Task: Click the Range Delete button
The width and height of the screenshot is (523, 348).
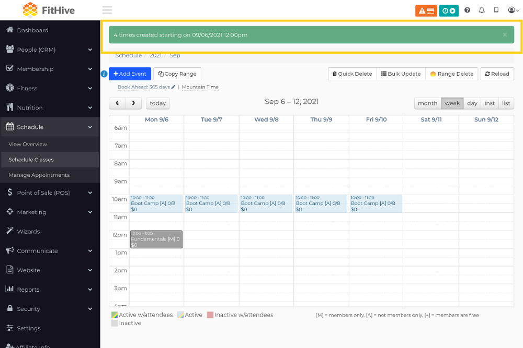Action: click(x=452, y=74)
